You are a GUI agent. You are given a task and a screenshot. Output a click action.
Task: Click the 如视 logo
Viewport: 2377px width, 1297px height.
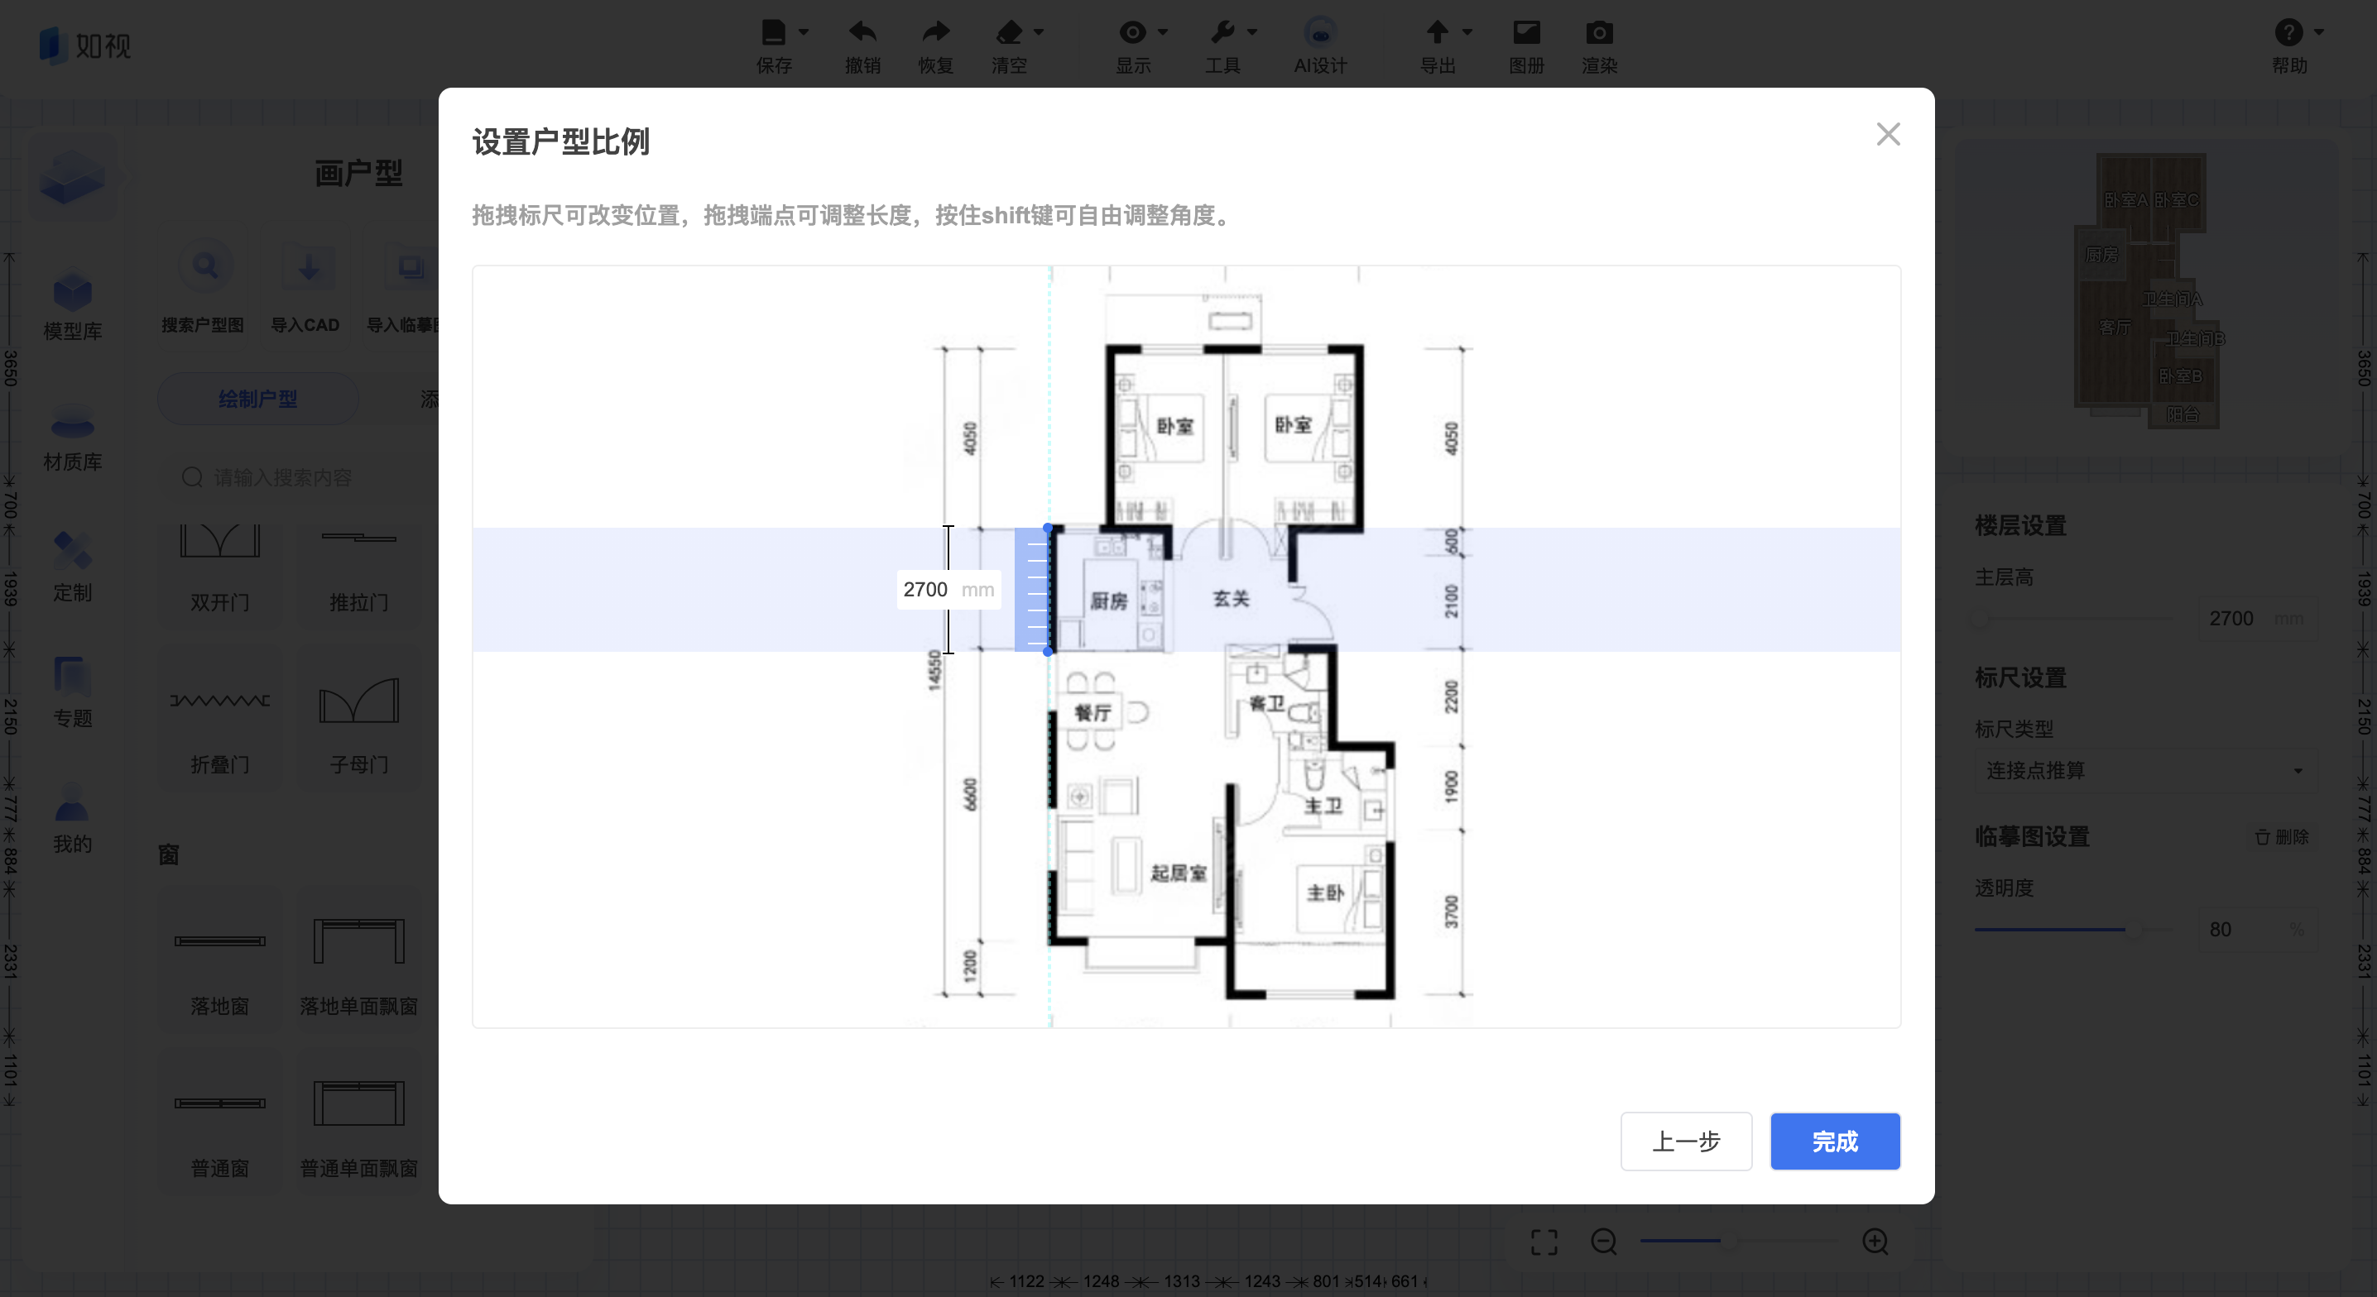click(x=85, y=45)
